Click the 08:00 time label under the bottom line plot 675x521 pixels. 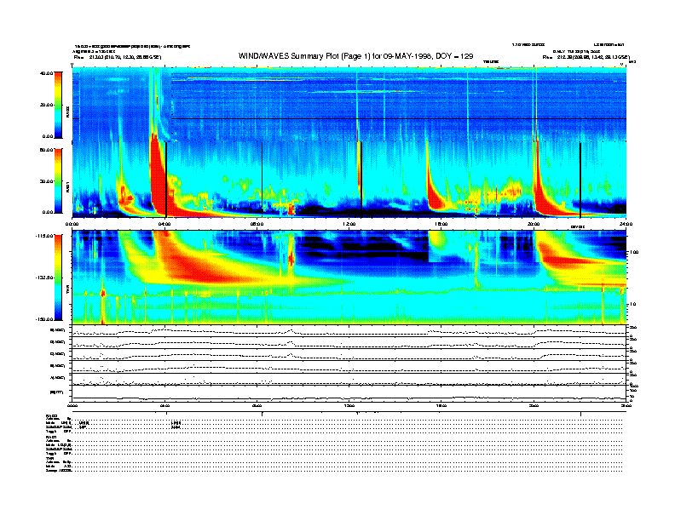257,405
